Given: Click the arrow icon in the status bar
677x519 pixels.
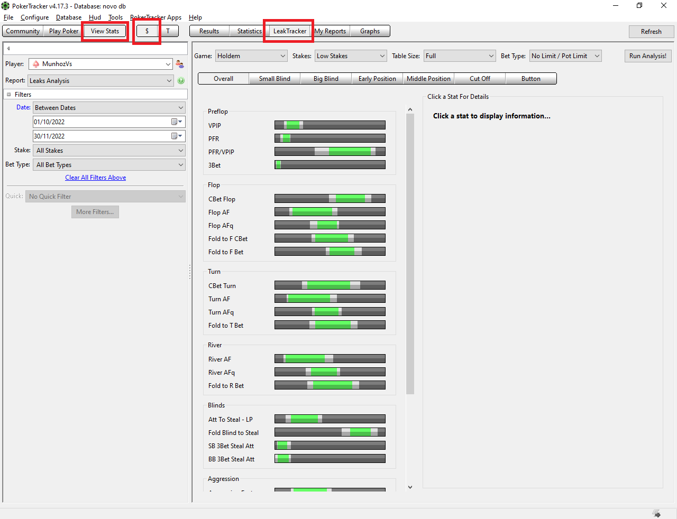Looking at the screenshot, I should [656, 514].
